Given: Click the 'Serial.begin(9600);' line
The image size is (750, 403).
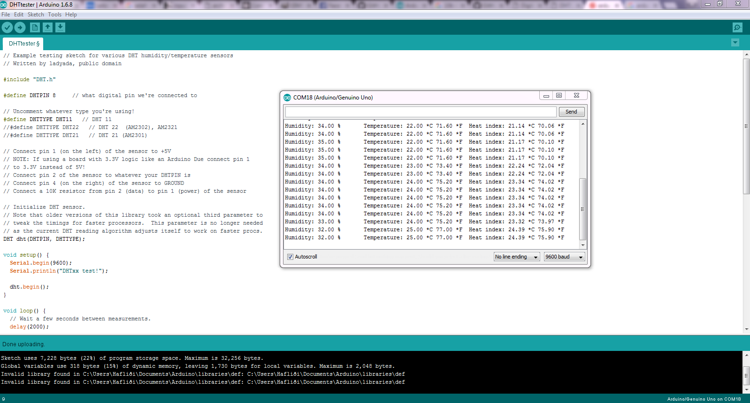Looking at the screenshot, I should tap(41, 263).
